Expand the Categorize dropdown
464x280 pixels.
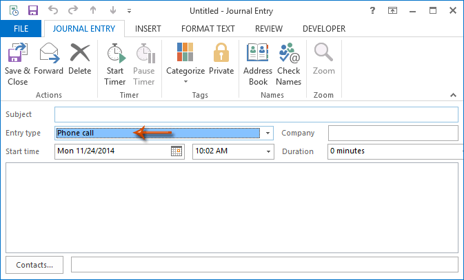tap(185, 80)
